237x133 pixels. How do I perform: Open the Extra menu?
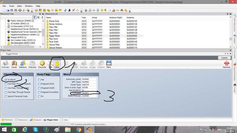click(x=20, y=6)
